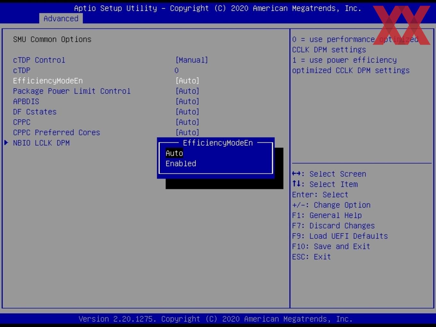Open the CPPC [Auto] value
This screenshot has width=436, height=327.
click(187, 122)
